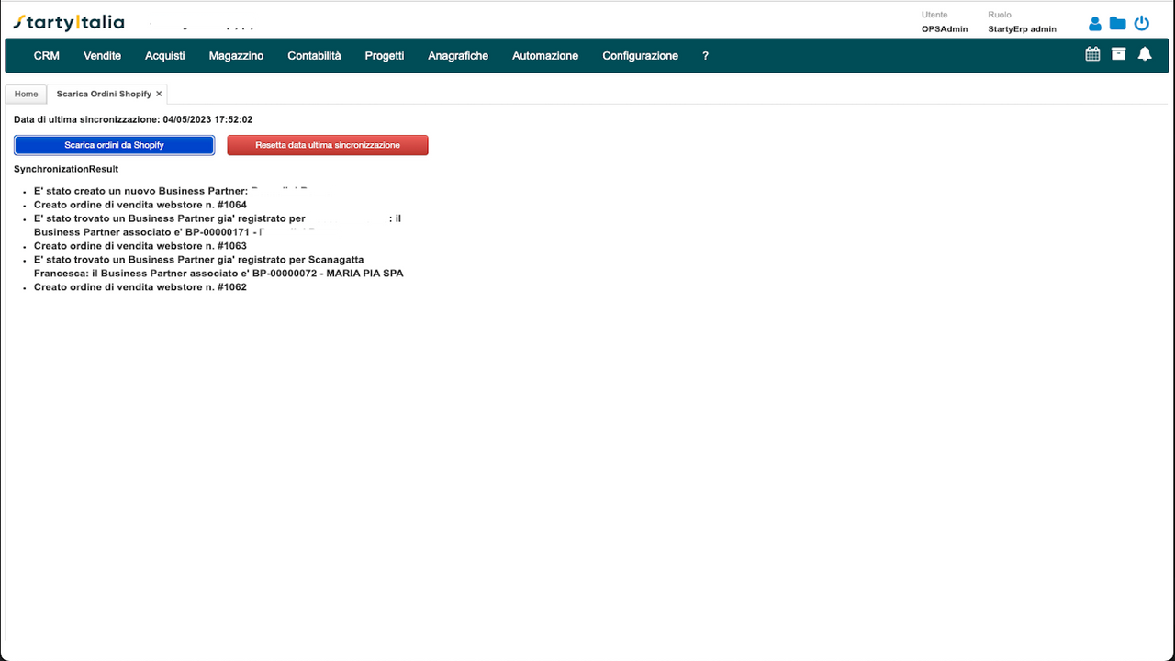
Task: Click the OPSAdmin user name
Action: pos(945,29)
